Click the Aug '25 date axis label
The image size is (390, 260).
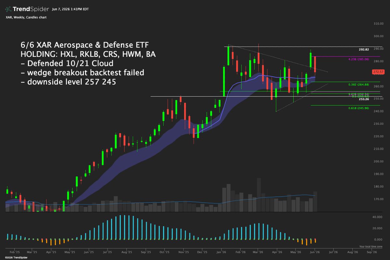(126, 252)
